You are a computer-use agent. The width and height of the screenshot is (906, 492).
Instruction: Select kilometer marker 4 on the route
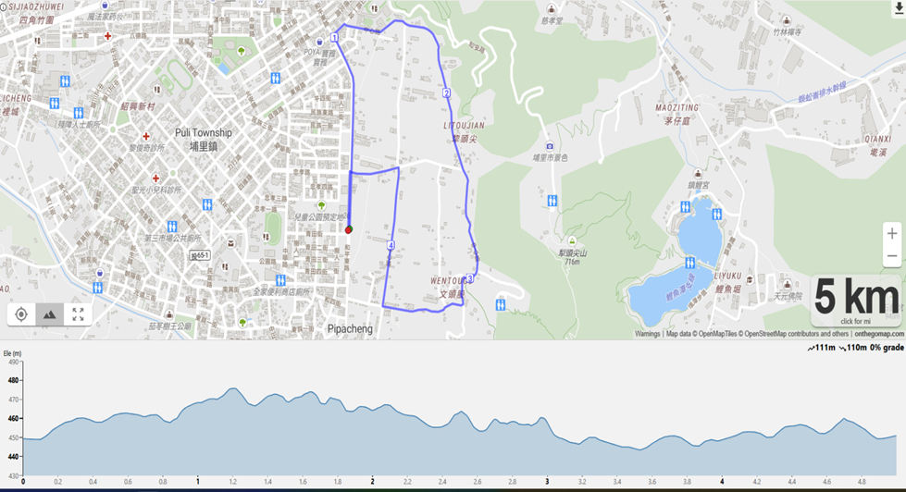tap(391, 245)
